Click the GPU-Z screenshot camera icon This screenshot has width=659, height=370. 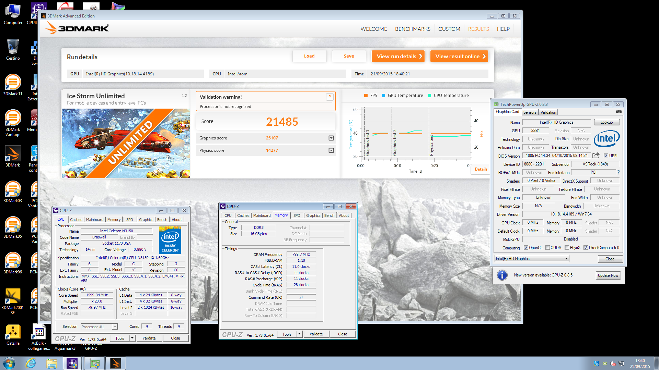[619, 112]
